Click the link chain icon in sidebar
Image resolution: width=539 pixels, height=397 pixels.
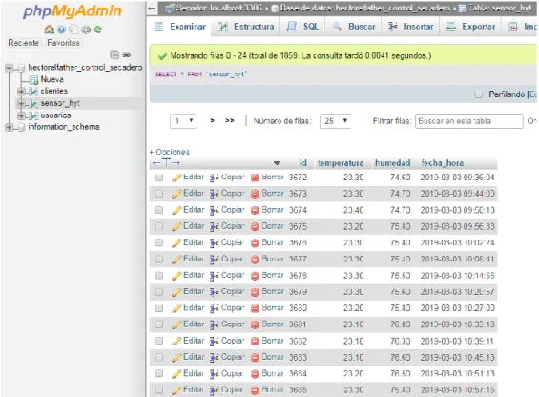[x=127, y=54]
